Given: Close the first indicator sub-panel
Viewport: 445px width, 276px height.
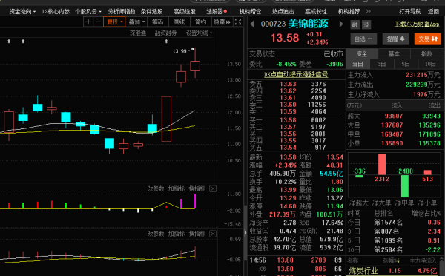Looking at the screenshot, I should point(213,188).
